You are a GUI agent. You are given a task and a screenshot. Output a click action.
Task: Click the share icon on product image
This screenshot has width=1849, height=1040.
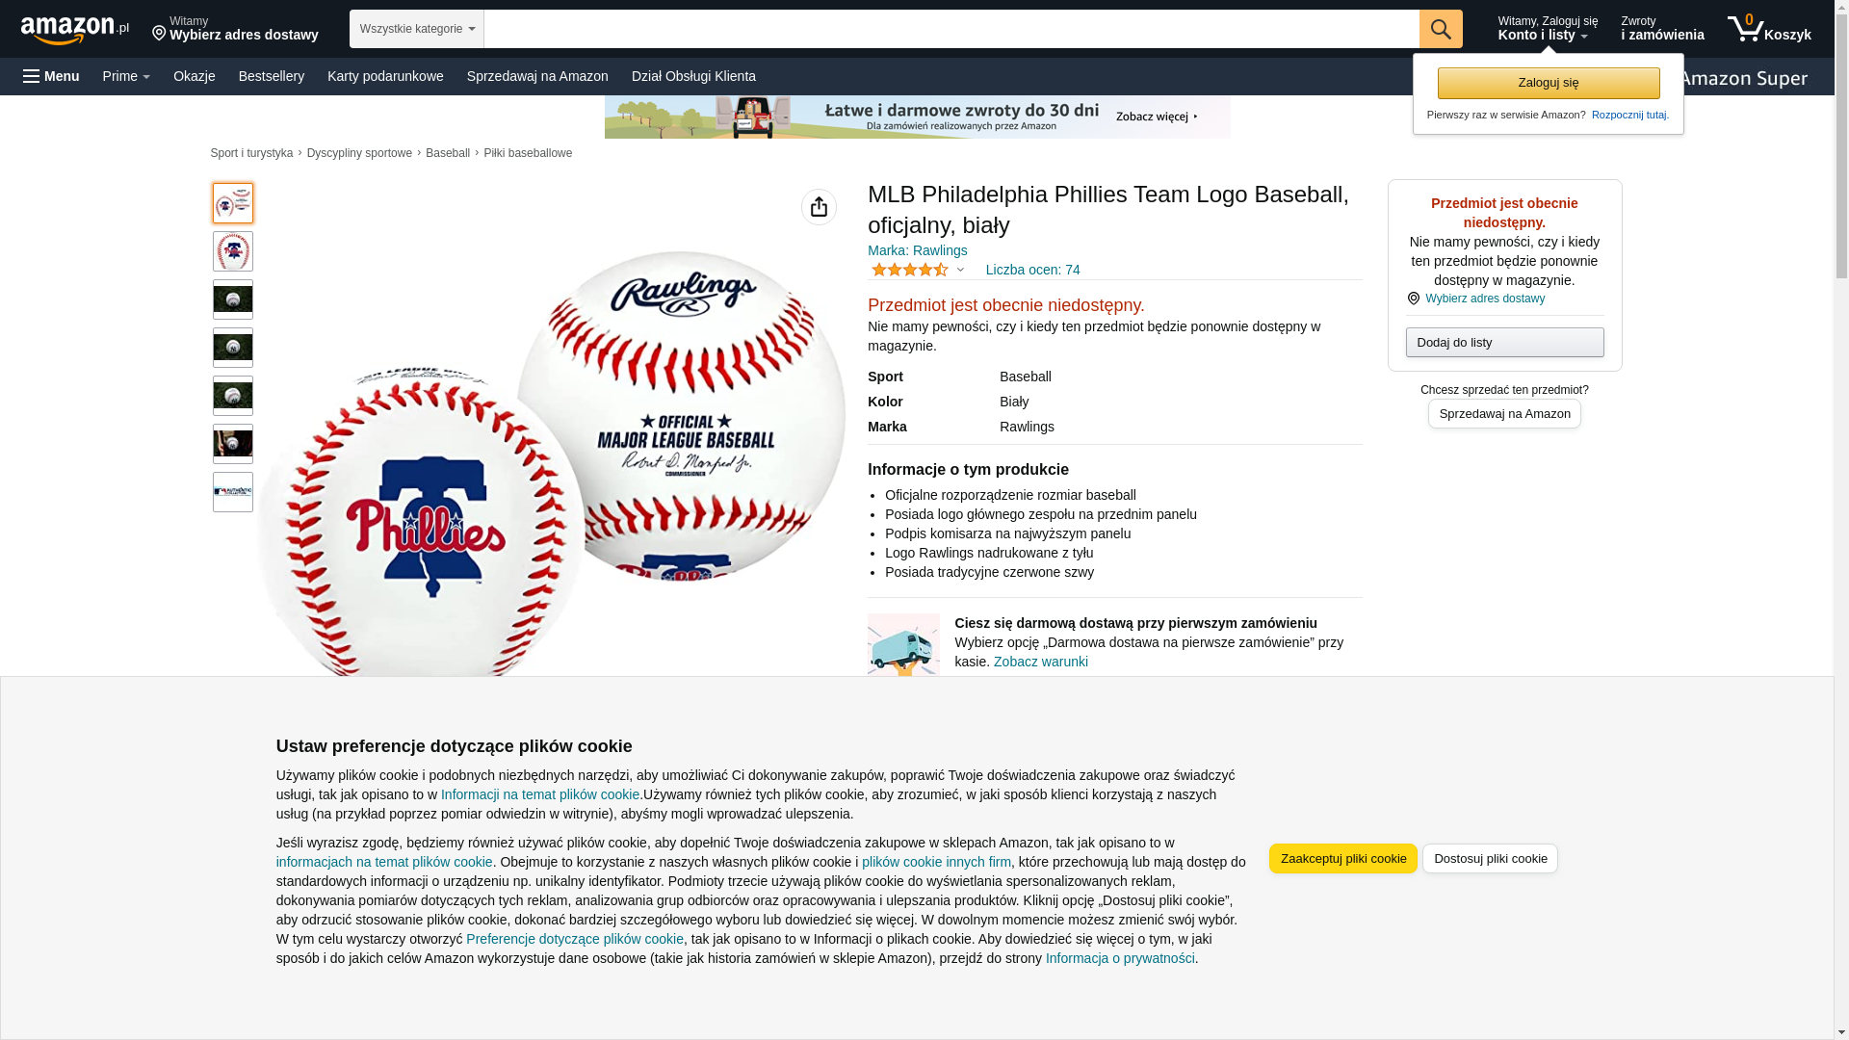(819, 207)
